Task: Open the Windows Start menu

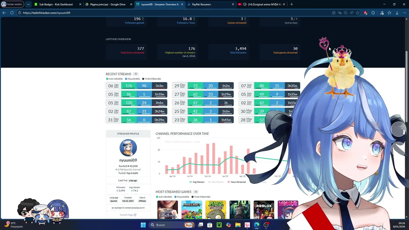Action: click(143, 225)
